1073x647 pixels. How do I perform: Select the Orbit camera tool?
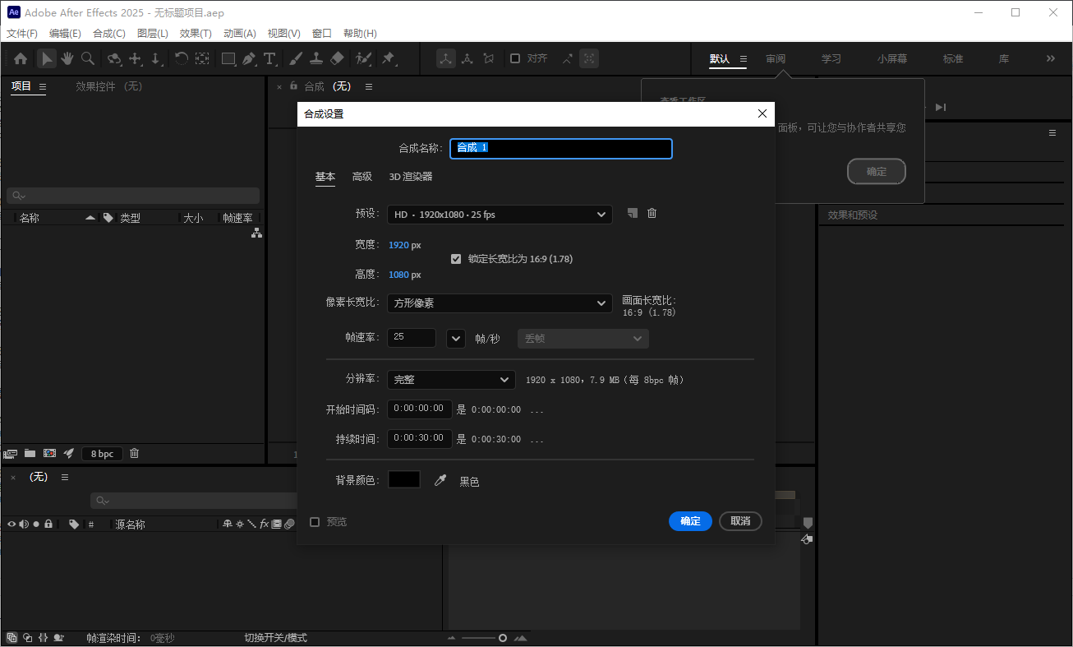[x=114, y=58]
